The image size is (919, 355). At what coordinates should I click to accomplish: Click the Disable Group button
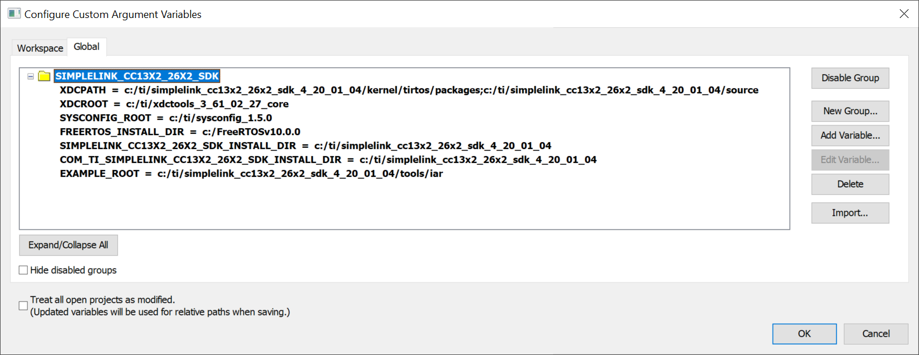[x=850, y=78]
